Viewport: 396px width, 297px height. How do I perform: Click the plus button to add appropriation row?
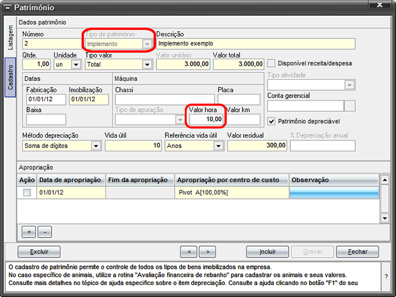click(x=28, y=231)
